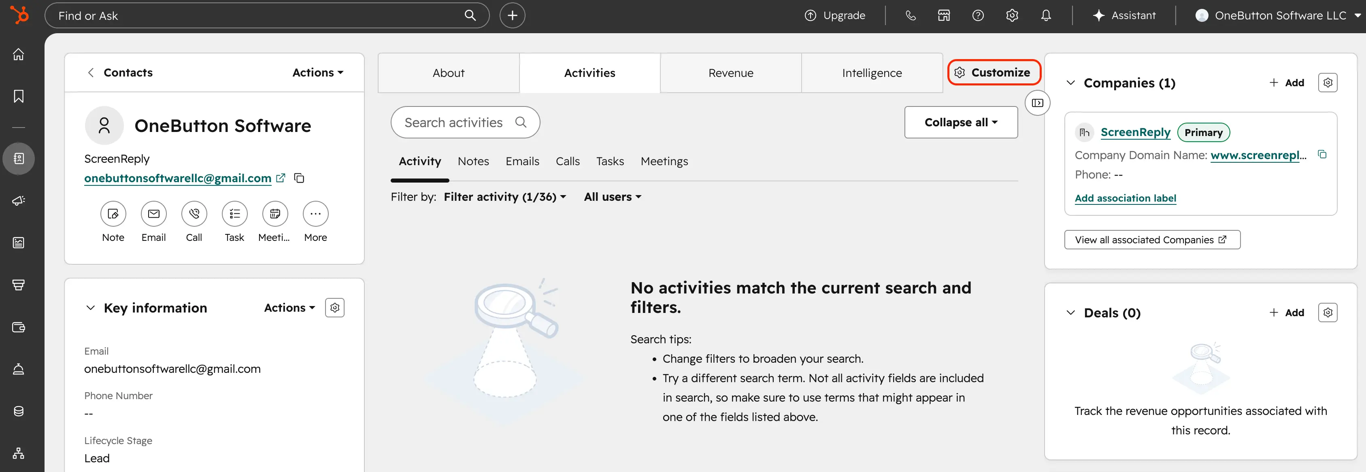Click the plus create button in top bar
The image size is (1366, 472).
coord(512,15)
